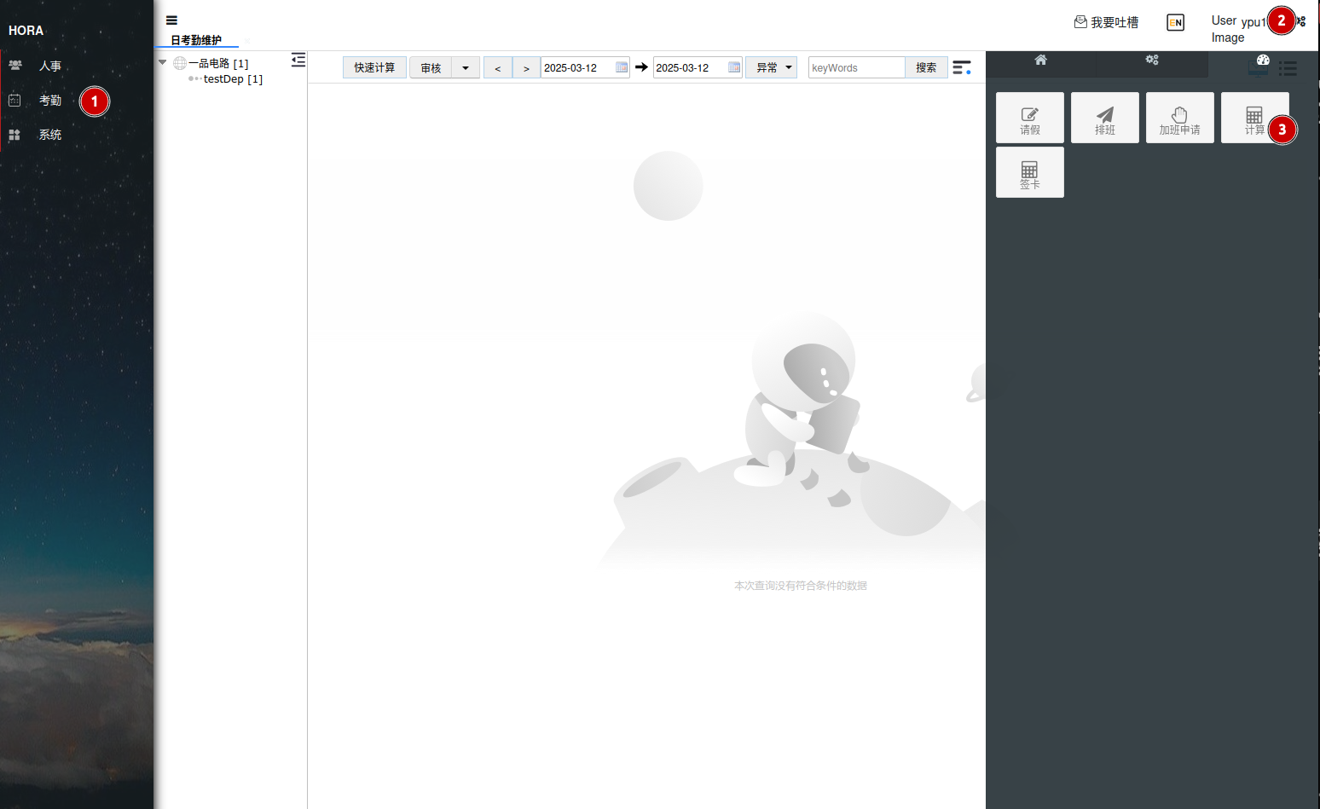Screen dimensions: 1320x809
Task: Open the 加班申请 overtime request tile
Action: tap(1179, 118)
